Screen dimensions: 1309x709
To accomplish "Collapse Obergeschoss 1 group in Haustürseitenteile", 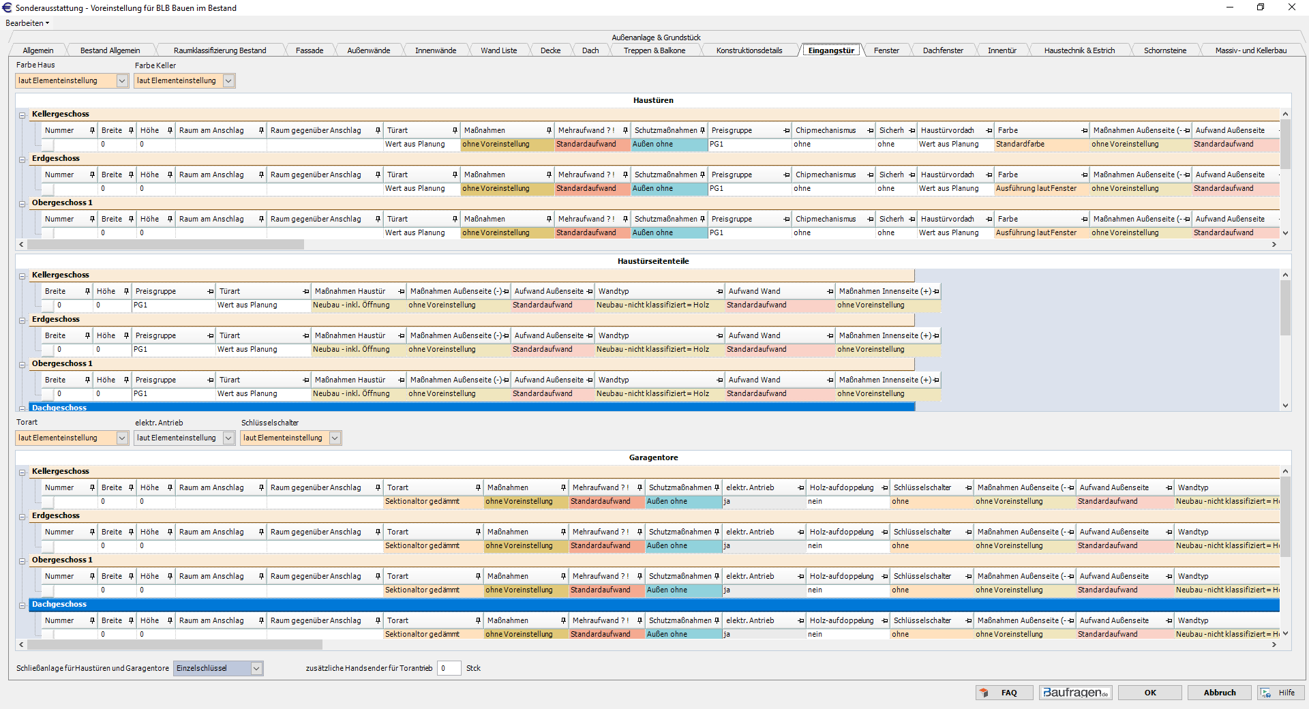I will click(22, 365).
